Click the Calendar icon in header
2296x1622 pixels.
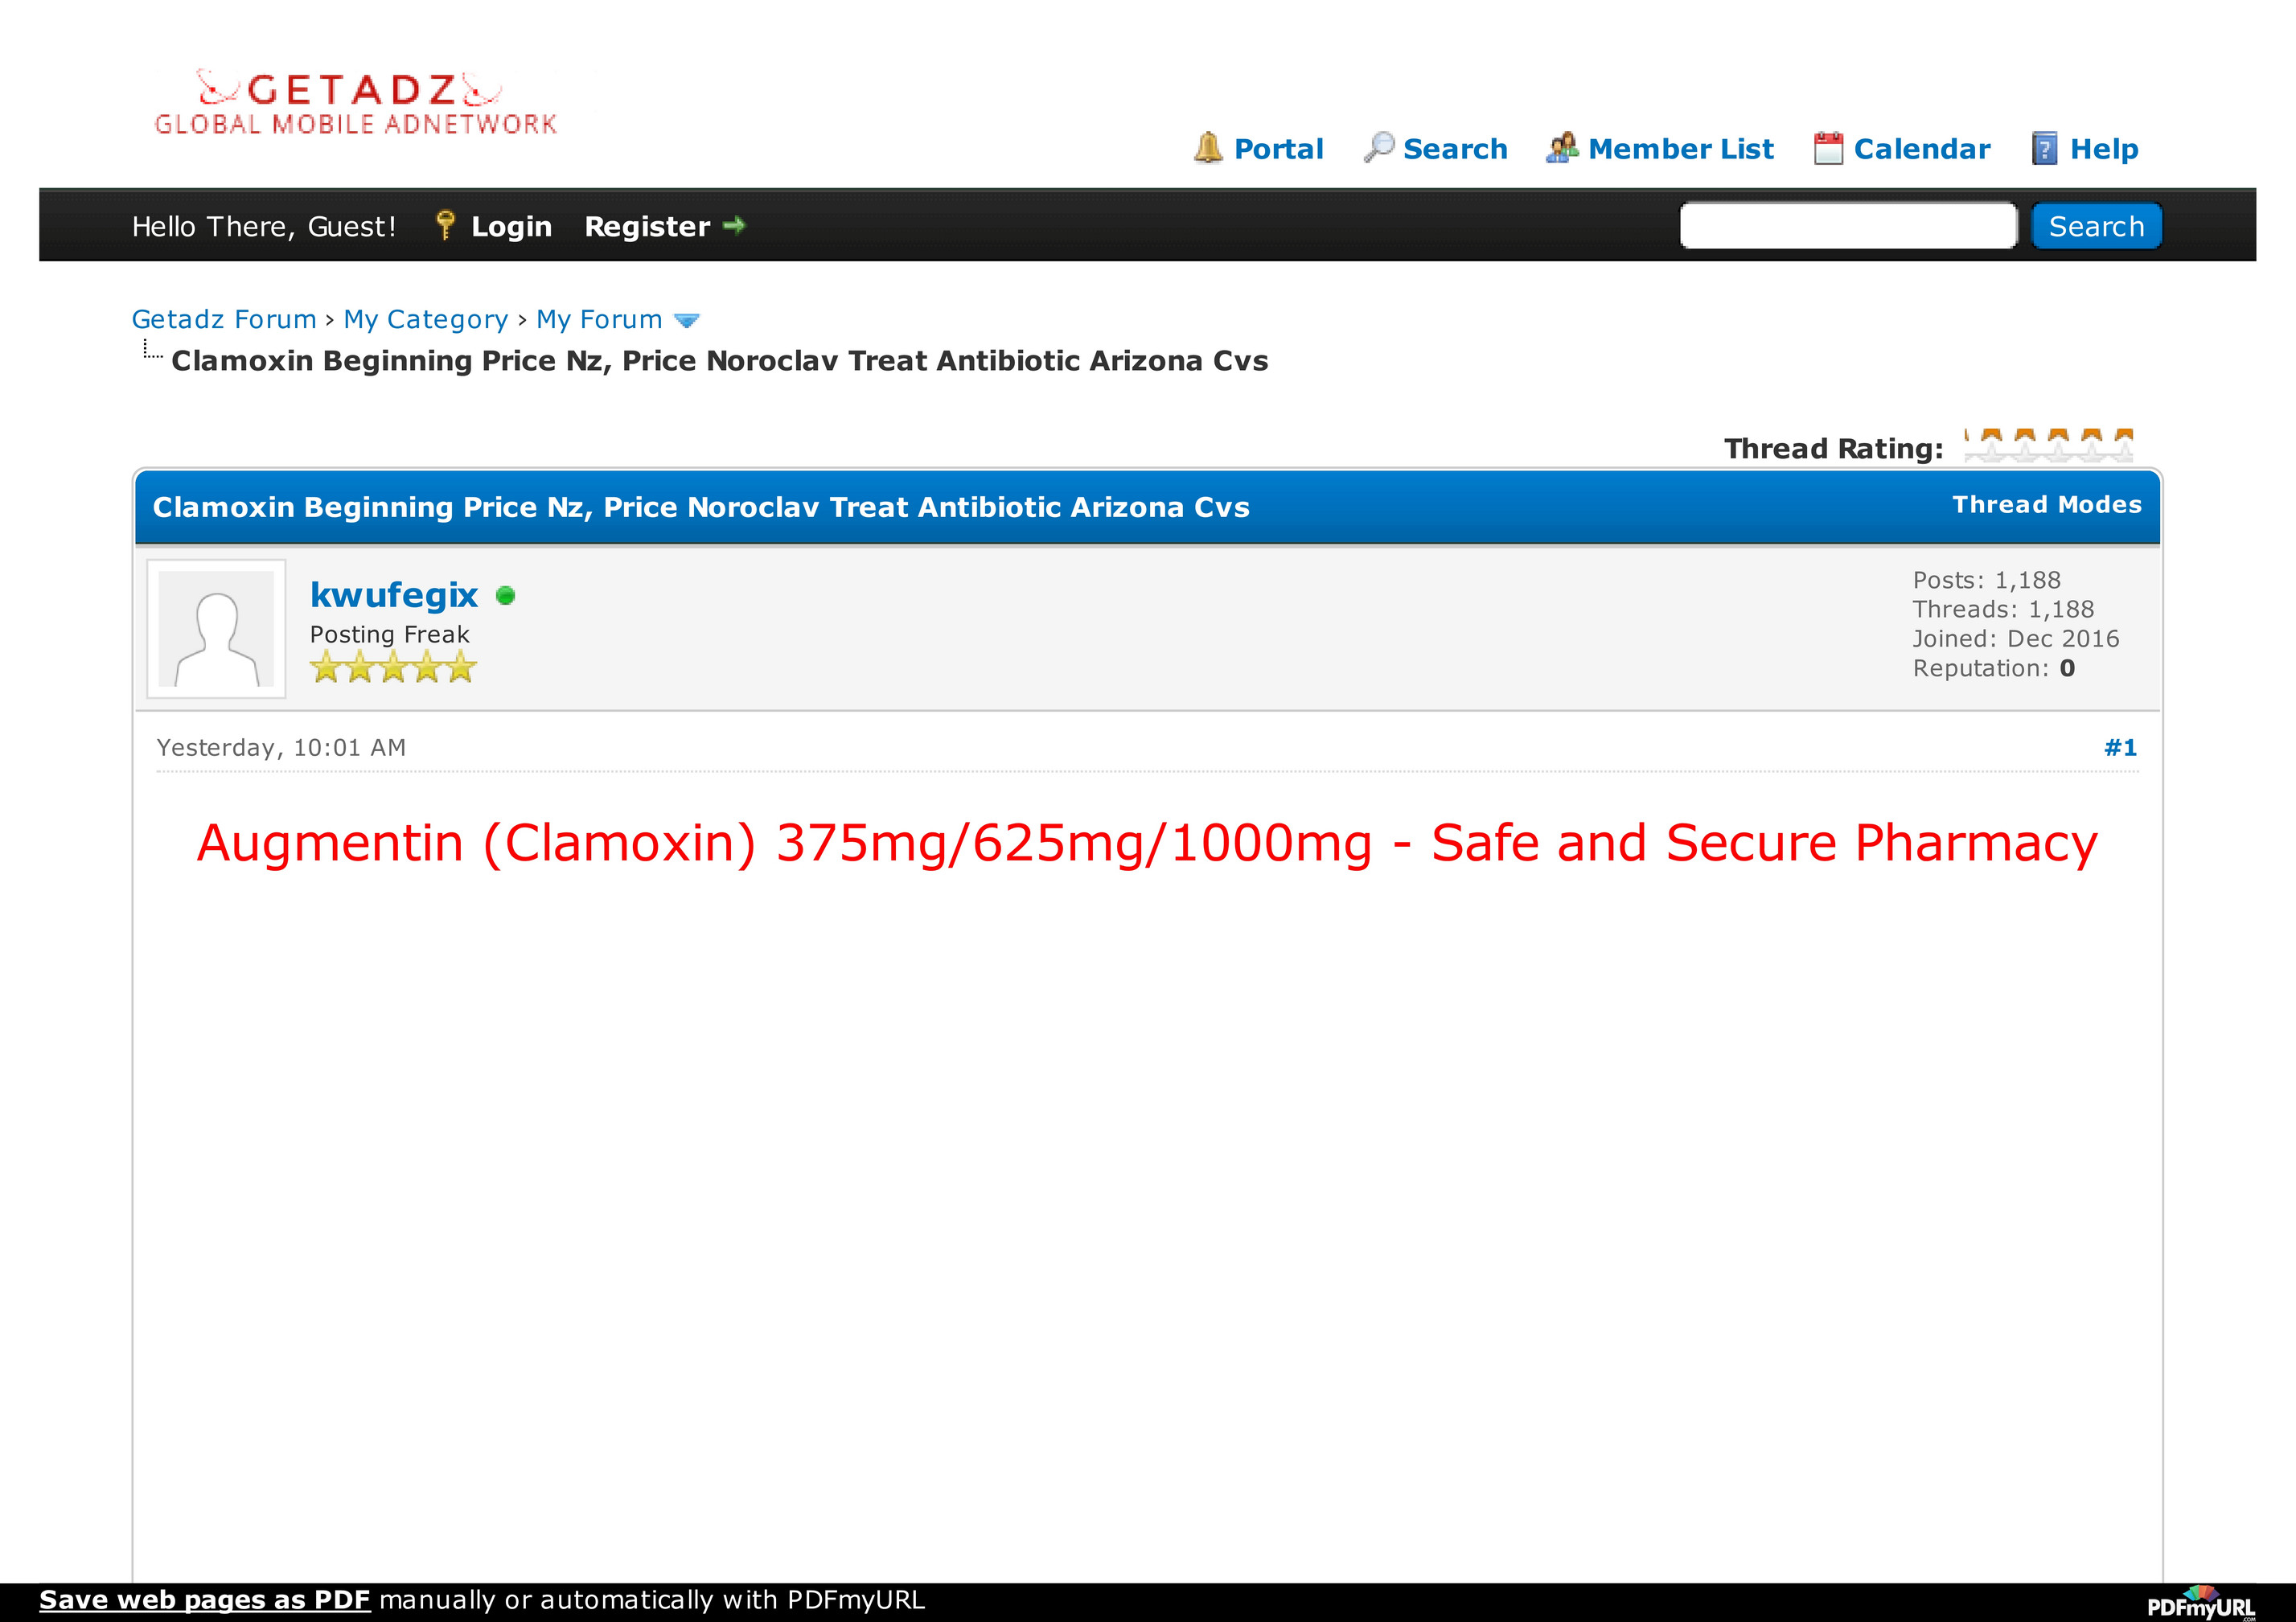point(1828,149)
